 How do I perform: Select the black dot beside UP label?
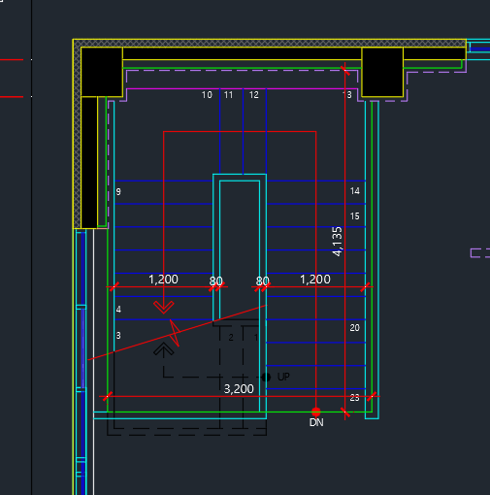coord(266,377)
